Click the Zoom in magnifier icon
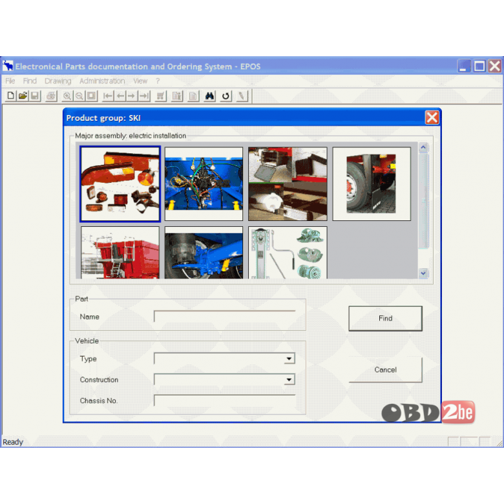The width and height of the screenshot is (504, 504). [x=67, y=96]
